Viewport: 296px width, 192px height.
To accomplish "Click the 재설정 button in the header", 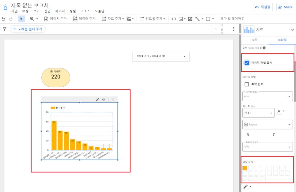I will 263,7.
